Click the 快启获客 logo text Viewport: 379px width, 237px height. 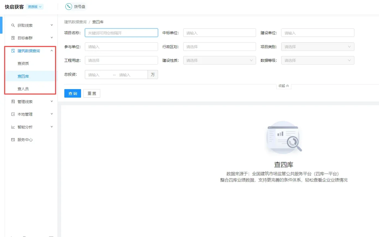pyautogui.click(x=14, y=7)
